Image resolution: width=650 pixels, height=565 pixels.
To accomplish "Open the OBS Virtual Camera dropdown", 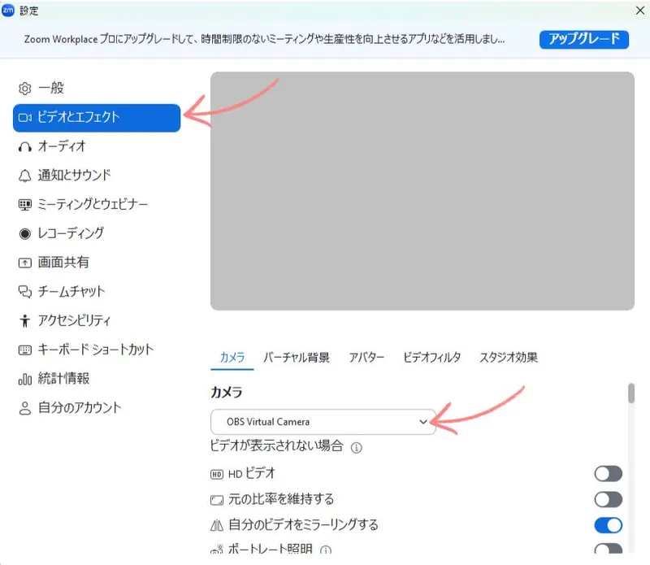I will [x=323, y=422].
